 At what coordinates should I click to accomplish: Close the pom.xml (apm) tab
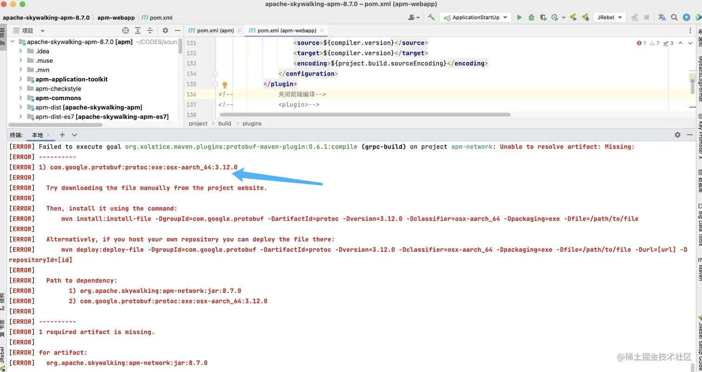tap(239, 31)
